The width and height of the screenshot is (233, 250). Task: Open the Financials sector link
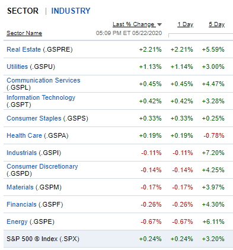click(x=21, y=204)
